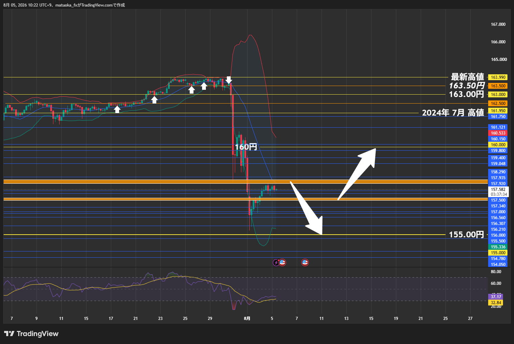Select the 163.990 yellow price label

coord(498,77)
